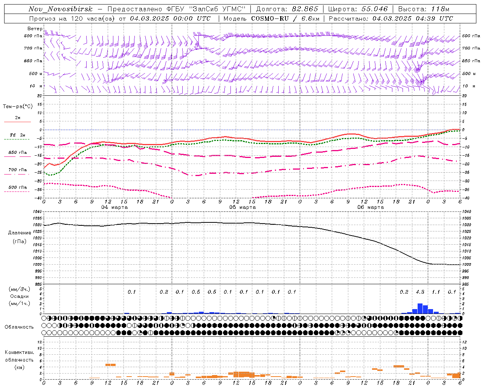Select the Td 2м dew point legend

click(x=17, y=137)
